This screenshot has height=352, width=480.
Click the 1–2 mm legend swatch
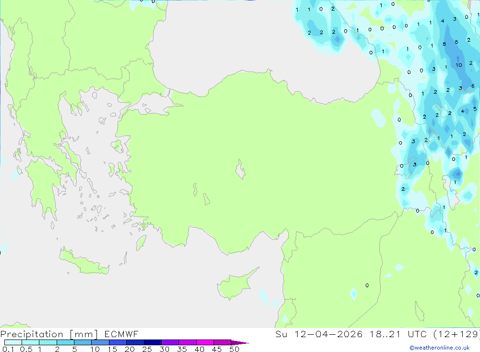click(48, 342)
